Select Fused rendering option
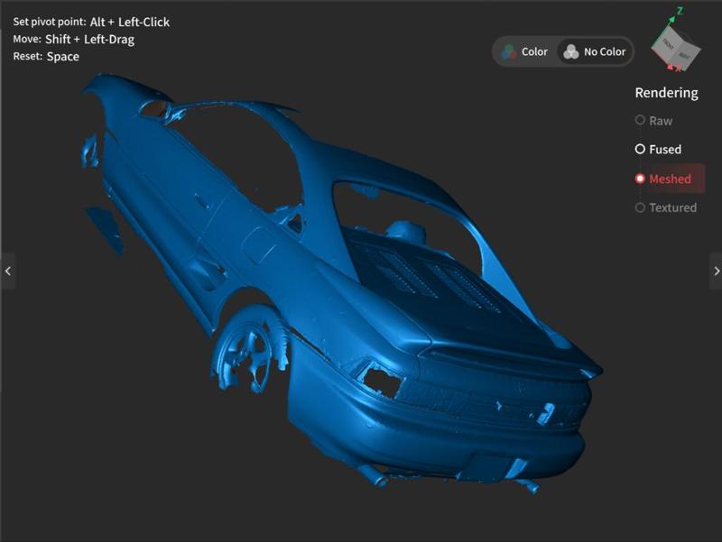The image size is (722, 542). [659, 149]
